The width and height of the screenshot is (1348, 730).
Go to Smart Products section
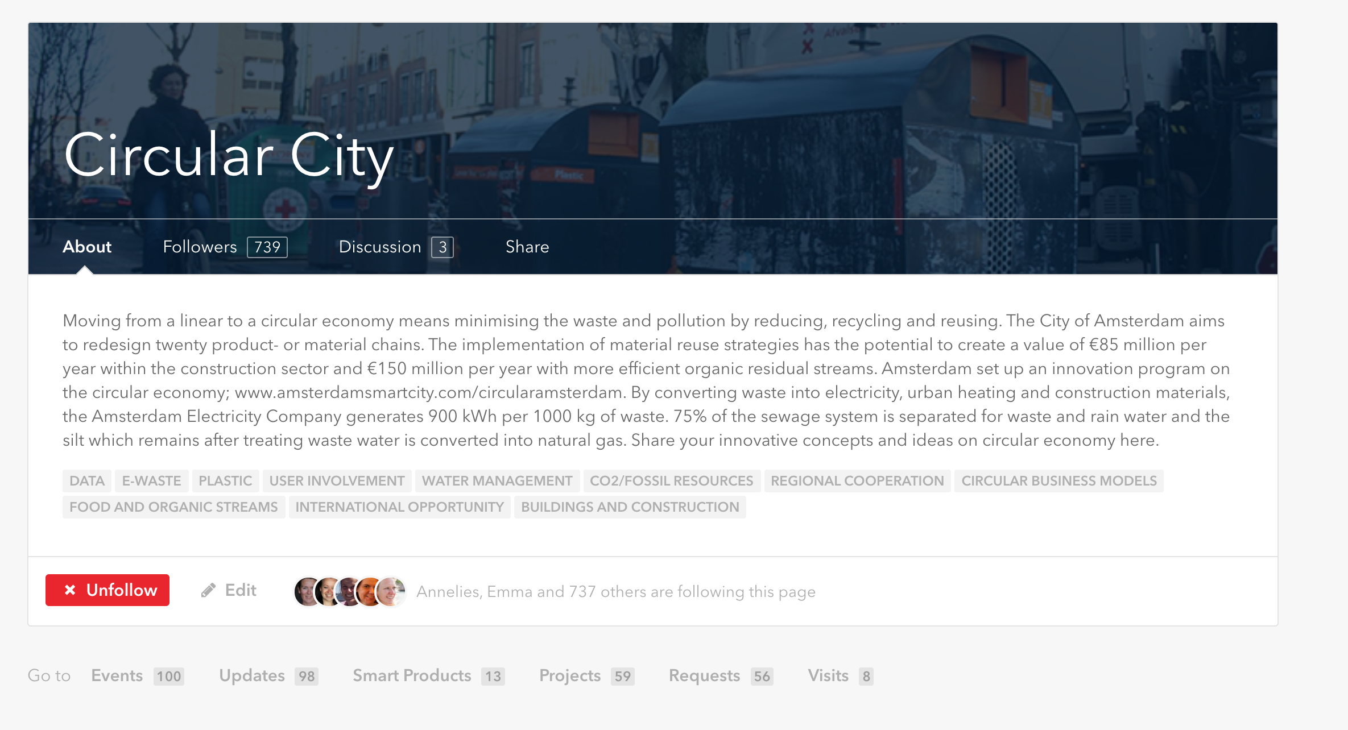tap(429, 676)
